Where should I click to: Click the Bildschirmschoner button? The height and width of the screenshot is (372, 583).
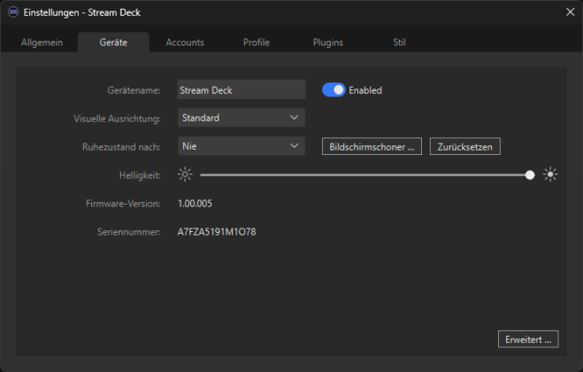click(372, 146)
